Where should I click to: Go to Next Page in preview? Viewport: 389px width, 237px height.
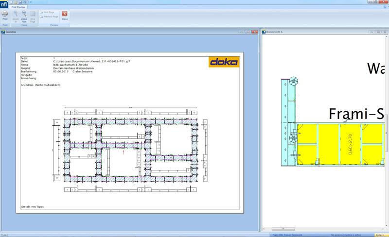click(x=48, y=12)
